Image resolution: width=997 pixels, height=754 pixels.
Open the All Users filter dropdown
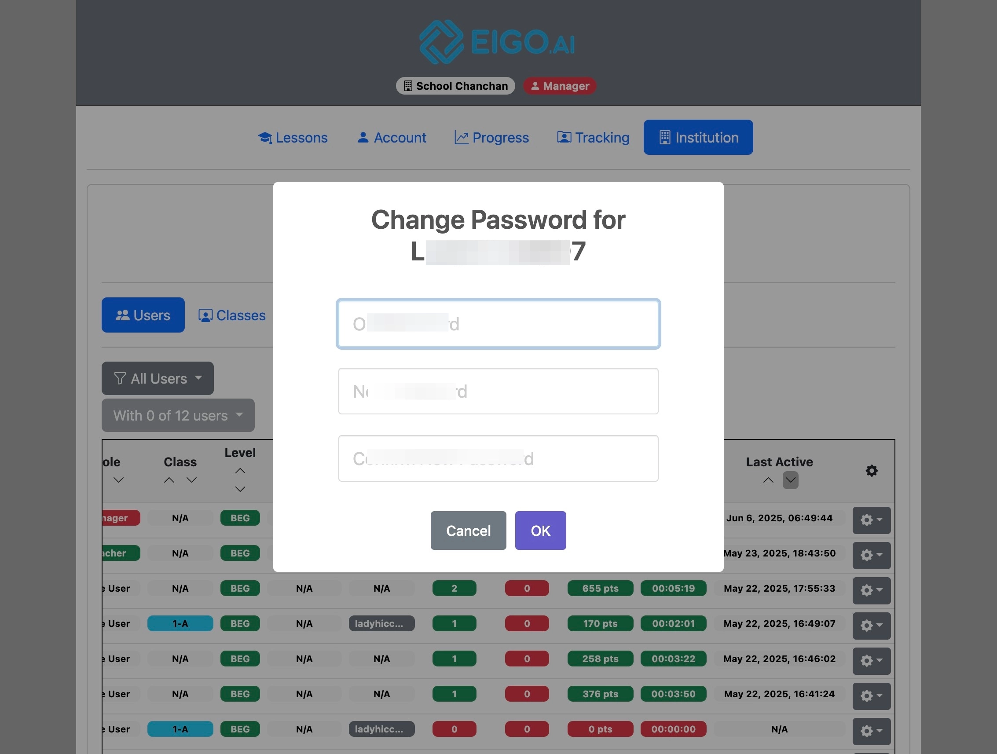(158, 379)
